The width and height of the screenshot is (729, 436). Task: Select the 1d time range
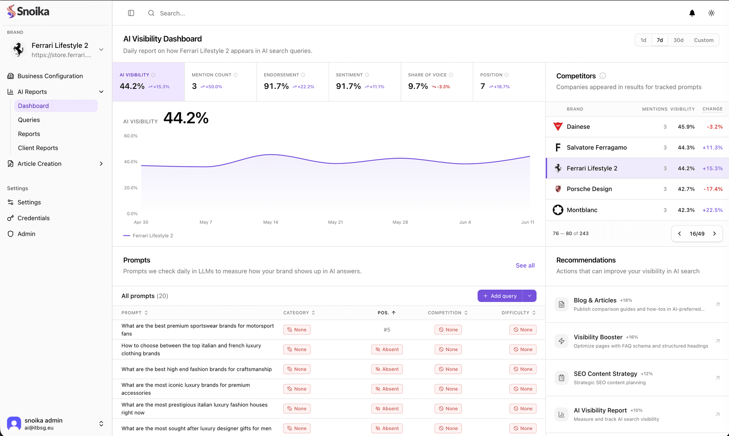pyautogui.click(x=643, y=40)
